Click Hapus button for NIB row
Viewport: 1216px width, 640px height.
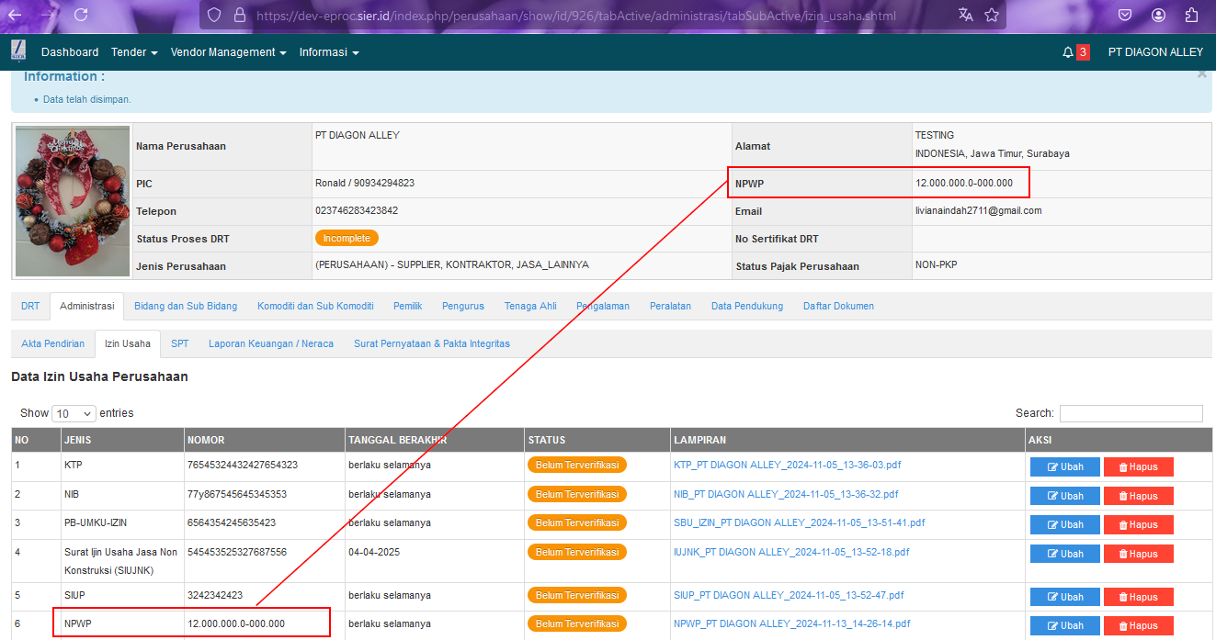point(1138,496)
